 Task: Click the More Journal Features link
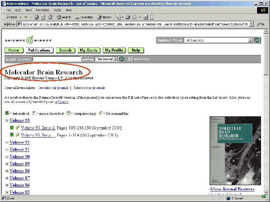pos(232,189)
